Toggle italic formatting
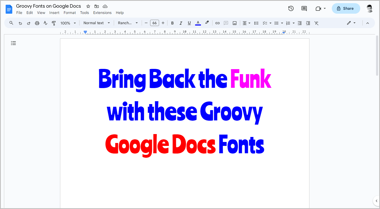Image resolution: width=380 pixels, height=209 pixels. coord(181,23)
